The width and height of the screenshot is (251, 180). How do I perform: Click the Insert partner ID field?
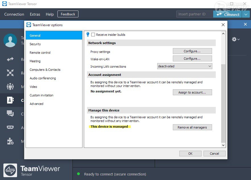[x=195, y=14]
